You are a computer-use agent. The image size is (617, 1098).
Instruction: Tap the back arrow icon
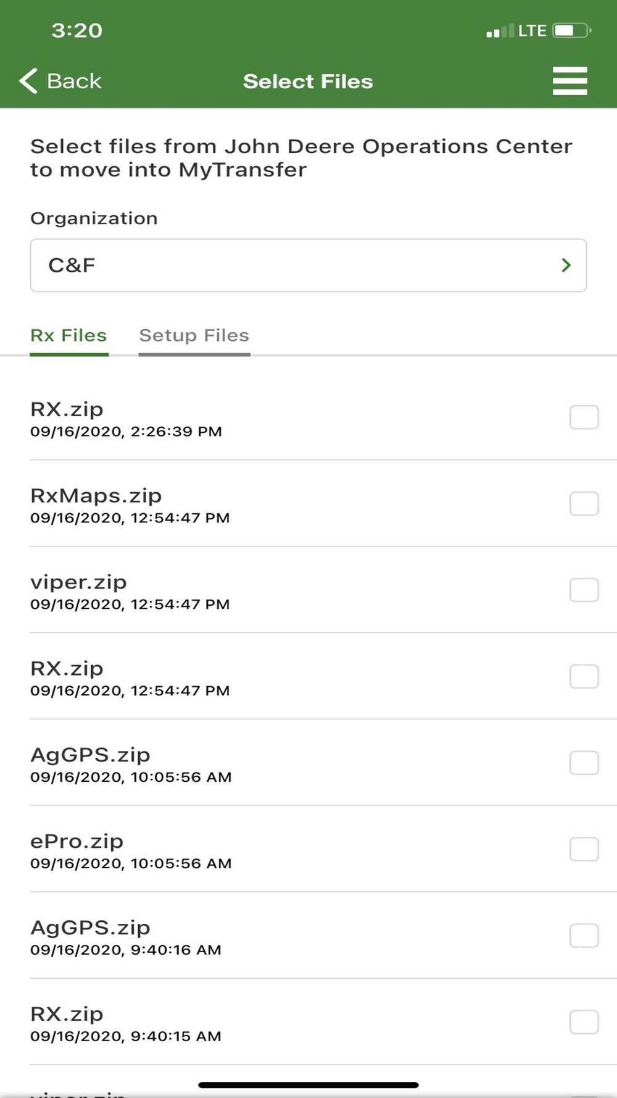click(x=28, y=81)
